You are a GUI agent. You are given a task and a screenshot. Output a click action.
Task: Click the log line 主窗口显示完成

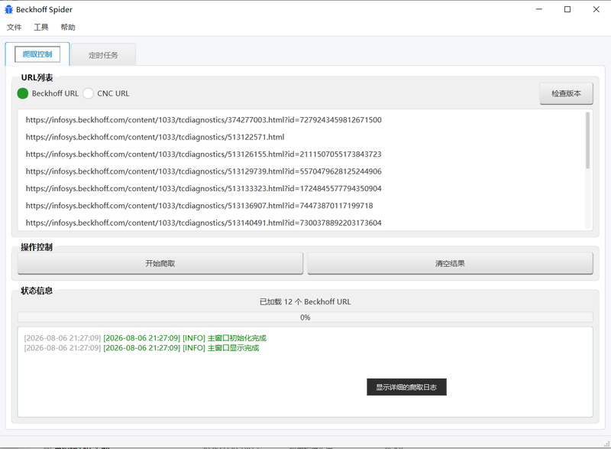click(141, 347)
